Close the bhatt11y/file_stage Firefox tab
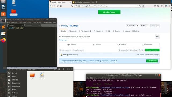172x97 pixels. tap(70, 2)
